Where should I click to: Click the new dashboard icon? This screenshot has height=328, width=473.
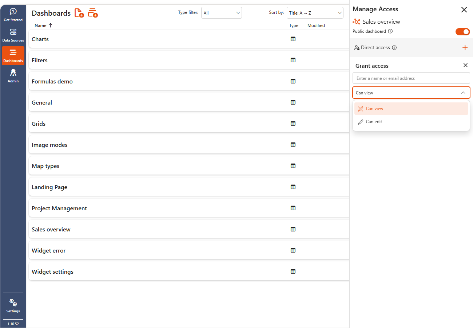(x=79, y=13)
